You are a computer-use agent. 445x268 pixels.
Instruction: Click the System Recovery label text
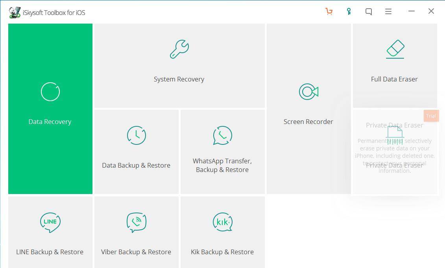click(179, 79)
